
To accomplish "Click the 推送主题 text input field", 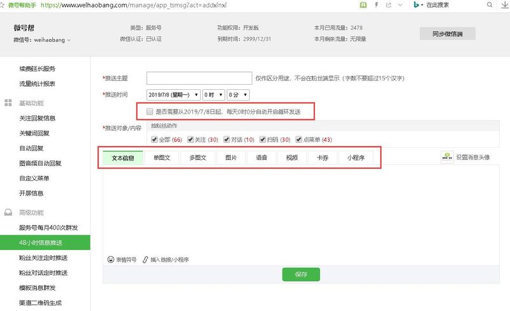I will [199, 78].
